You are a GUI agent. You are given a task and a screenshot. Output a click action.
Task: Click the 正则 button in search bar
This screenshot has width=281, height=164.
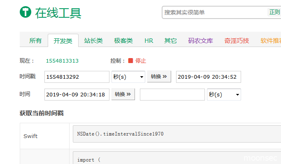coord(274,12)
